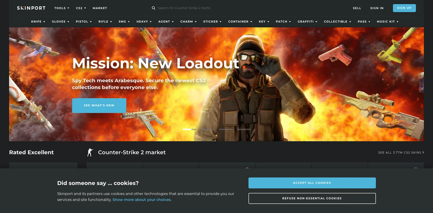The height and width of the screenshot is (213, 433).
Task: Expand the Agent category menu
Action: pos(166,22)
